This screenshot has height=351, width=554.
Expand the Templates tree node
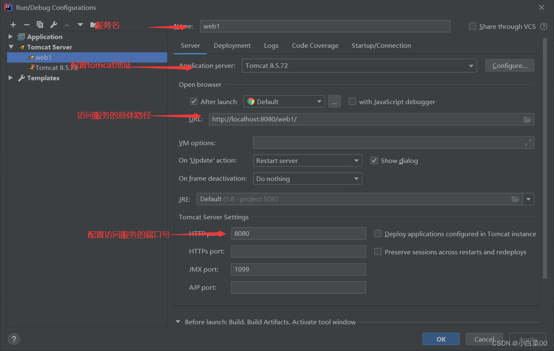click(x=11, y=78)
